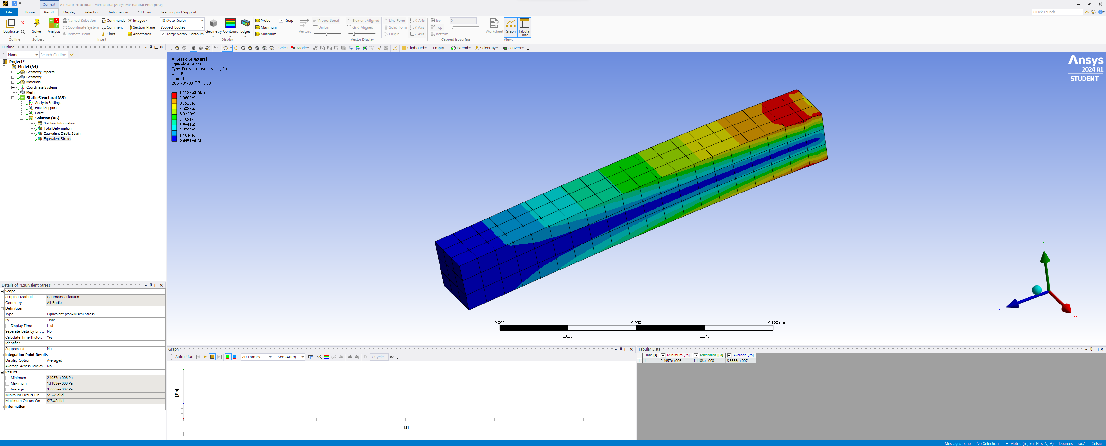Open the Clipboard menu button
This screenshot has height=446, width=1106.
click(414, 48)
